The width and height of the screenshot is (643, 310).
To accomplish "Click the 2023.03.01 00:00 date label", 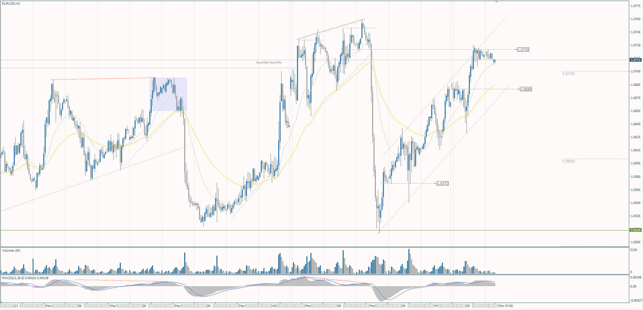I will 33,306.
